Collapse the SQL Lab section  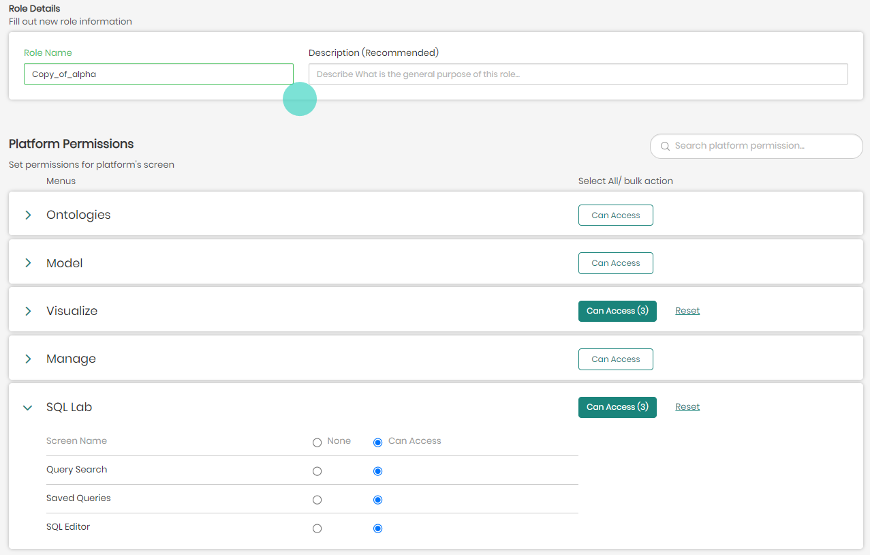click(27, 407)
